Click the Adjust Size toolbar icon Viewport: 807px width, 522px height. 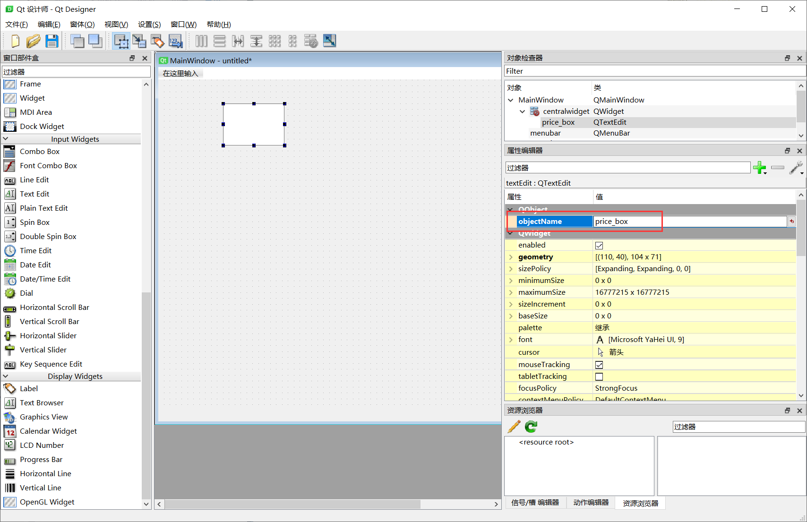click(x=330, y=41)
